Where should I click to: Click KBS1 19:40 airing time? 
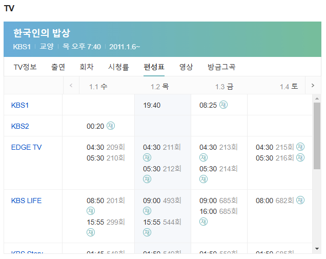(152, 105)
